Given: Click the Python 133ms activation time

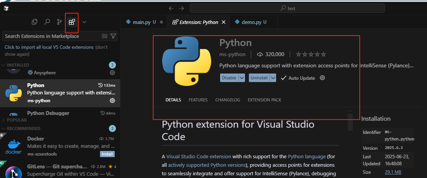Looking at the screenshot, I should click(x=108, y=86).
